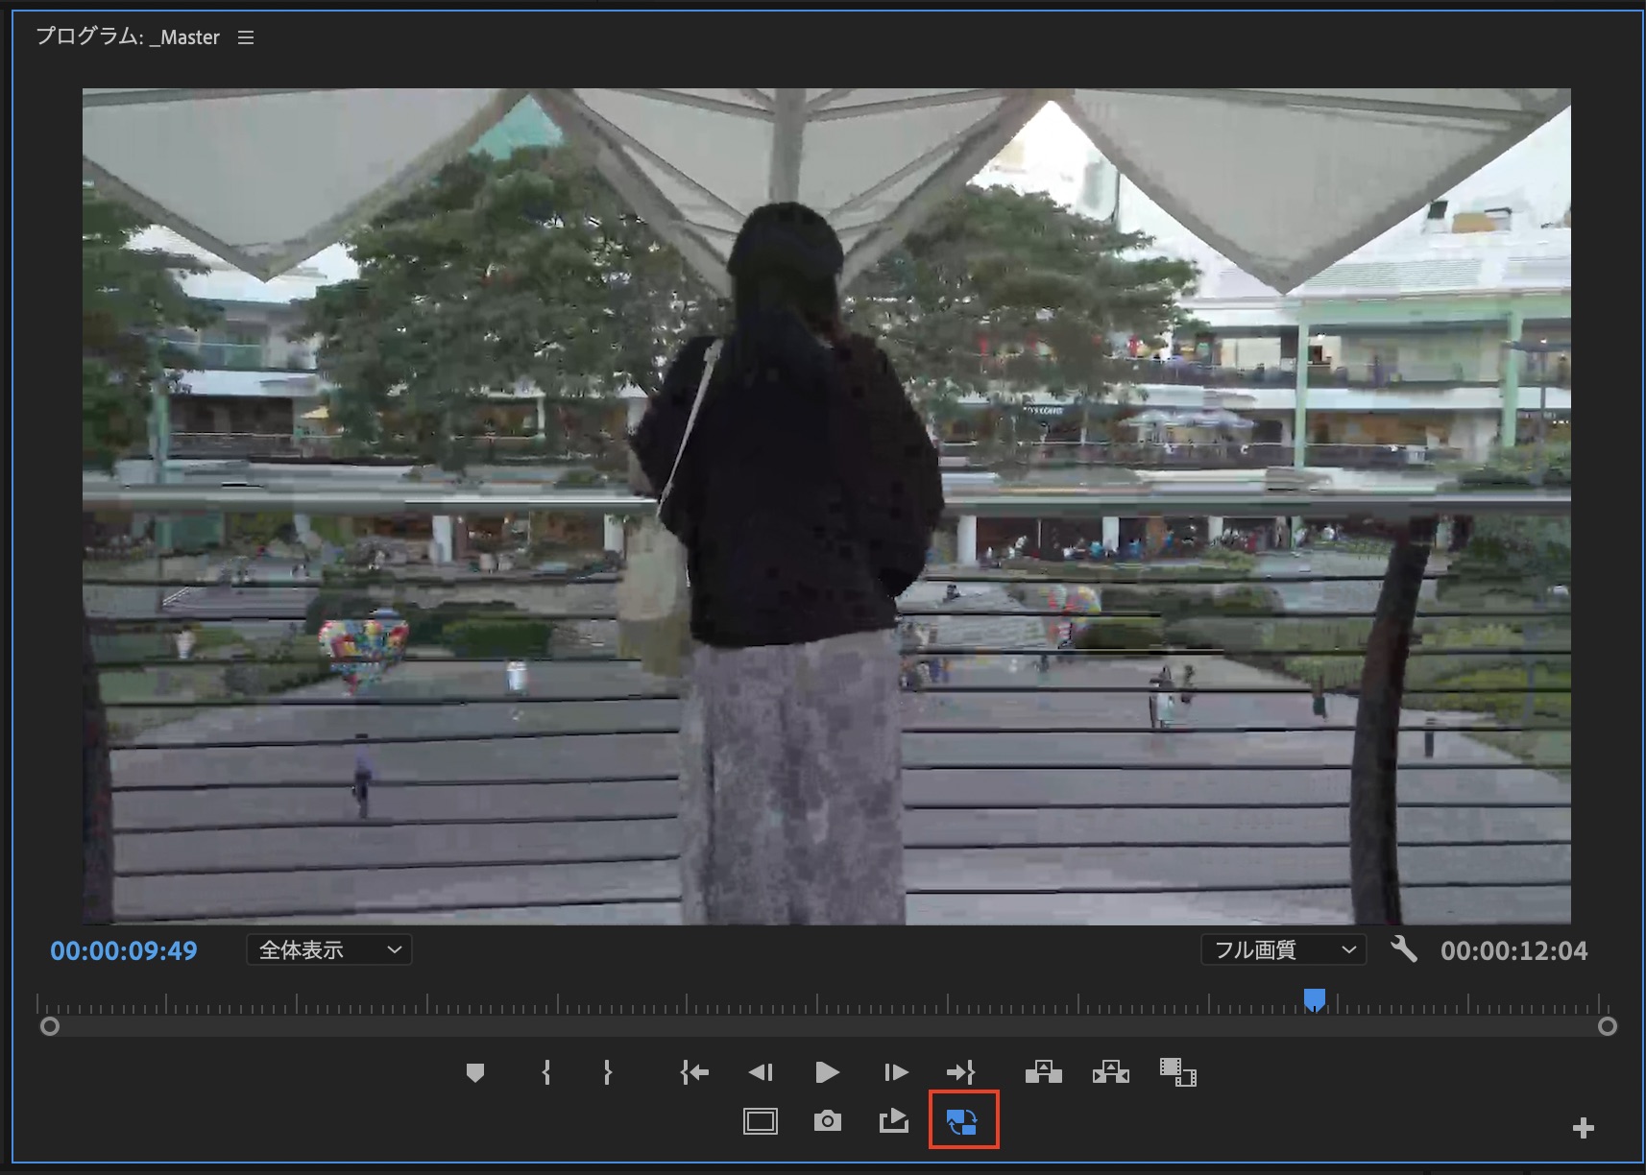Open the 全体表示 zoom level dropdown
Screen dimensions: 1646x1175
pyautogui.click(x=329, y=950)
